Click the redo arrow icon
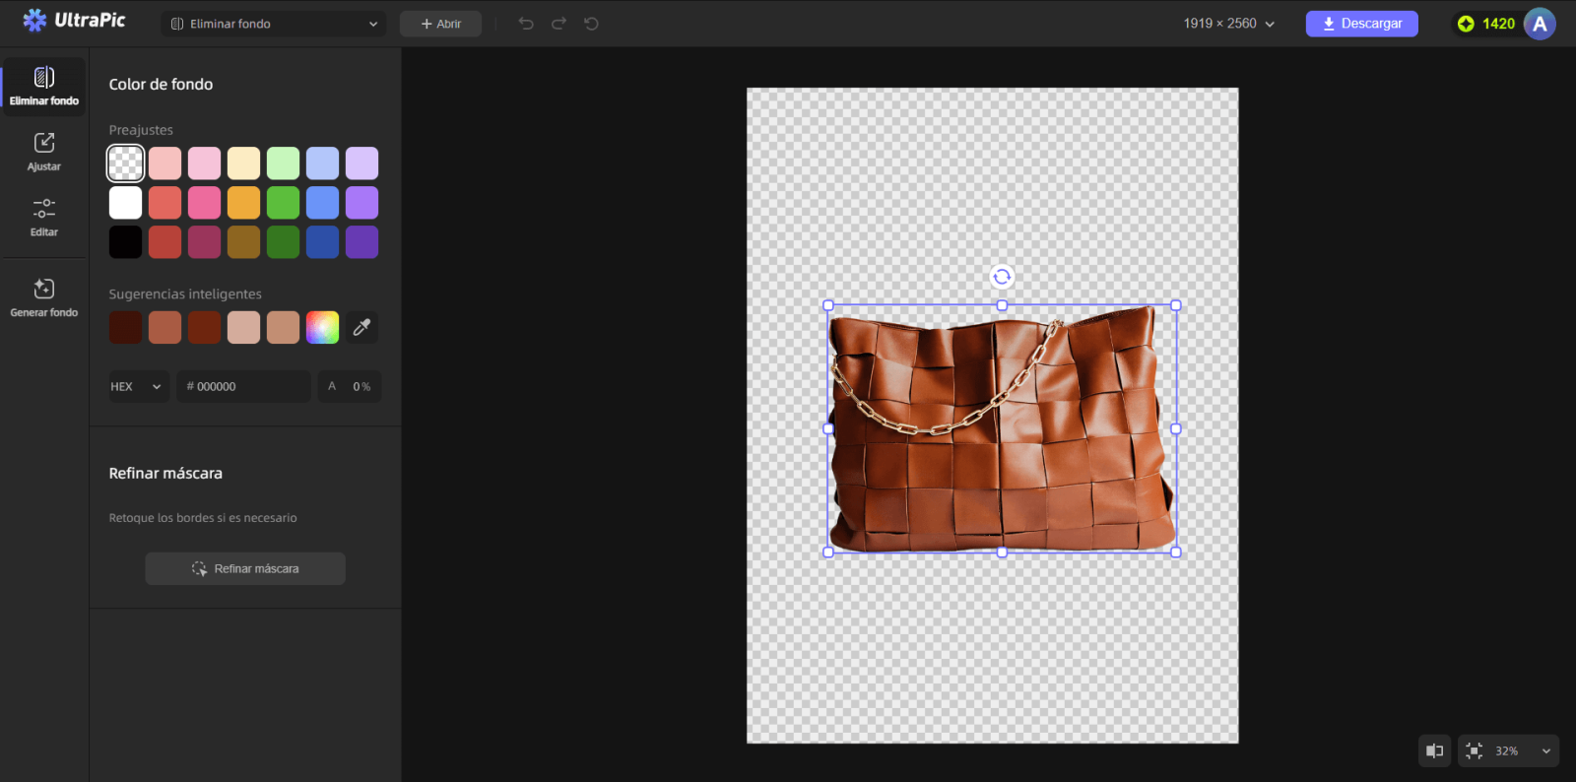This screenshot has width=1576, height=782. point(558,24)
